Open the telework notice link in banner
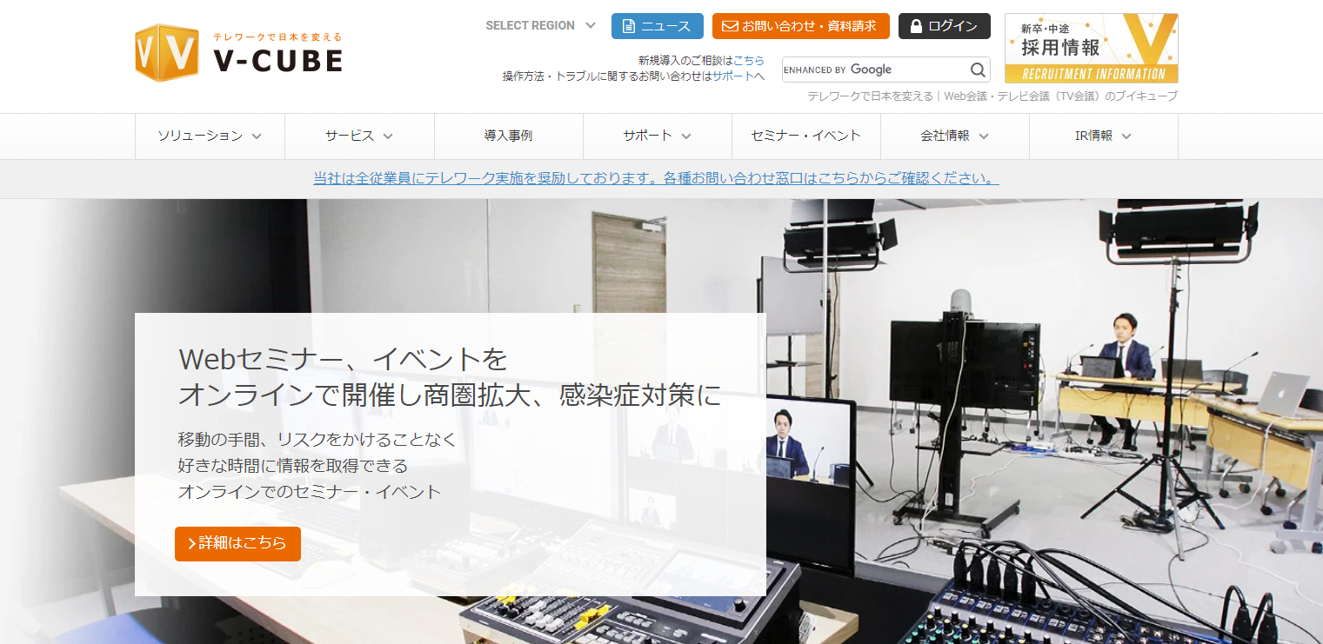Image resolution: width=1323 pixels, height=644 pixels. click(x=656, y=178)
